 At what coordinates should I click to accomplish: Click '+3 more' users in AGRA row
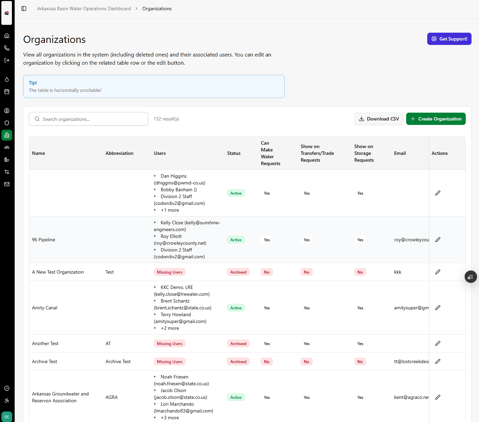coord(170,418)
